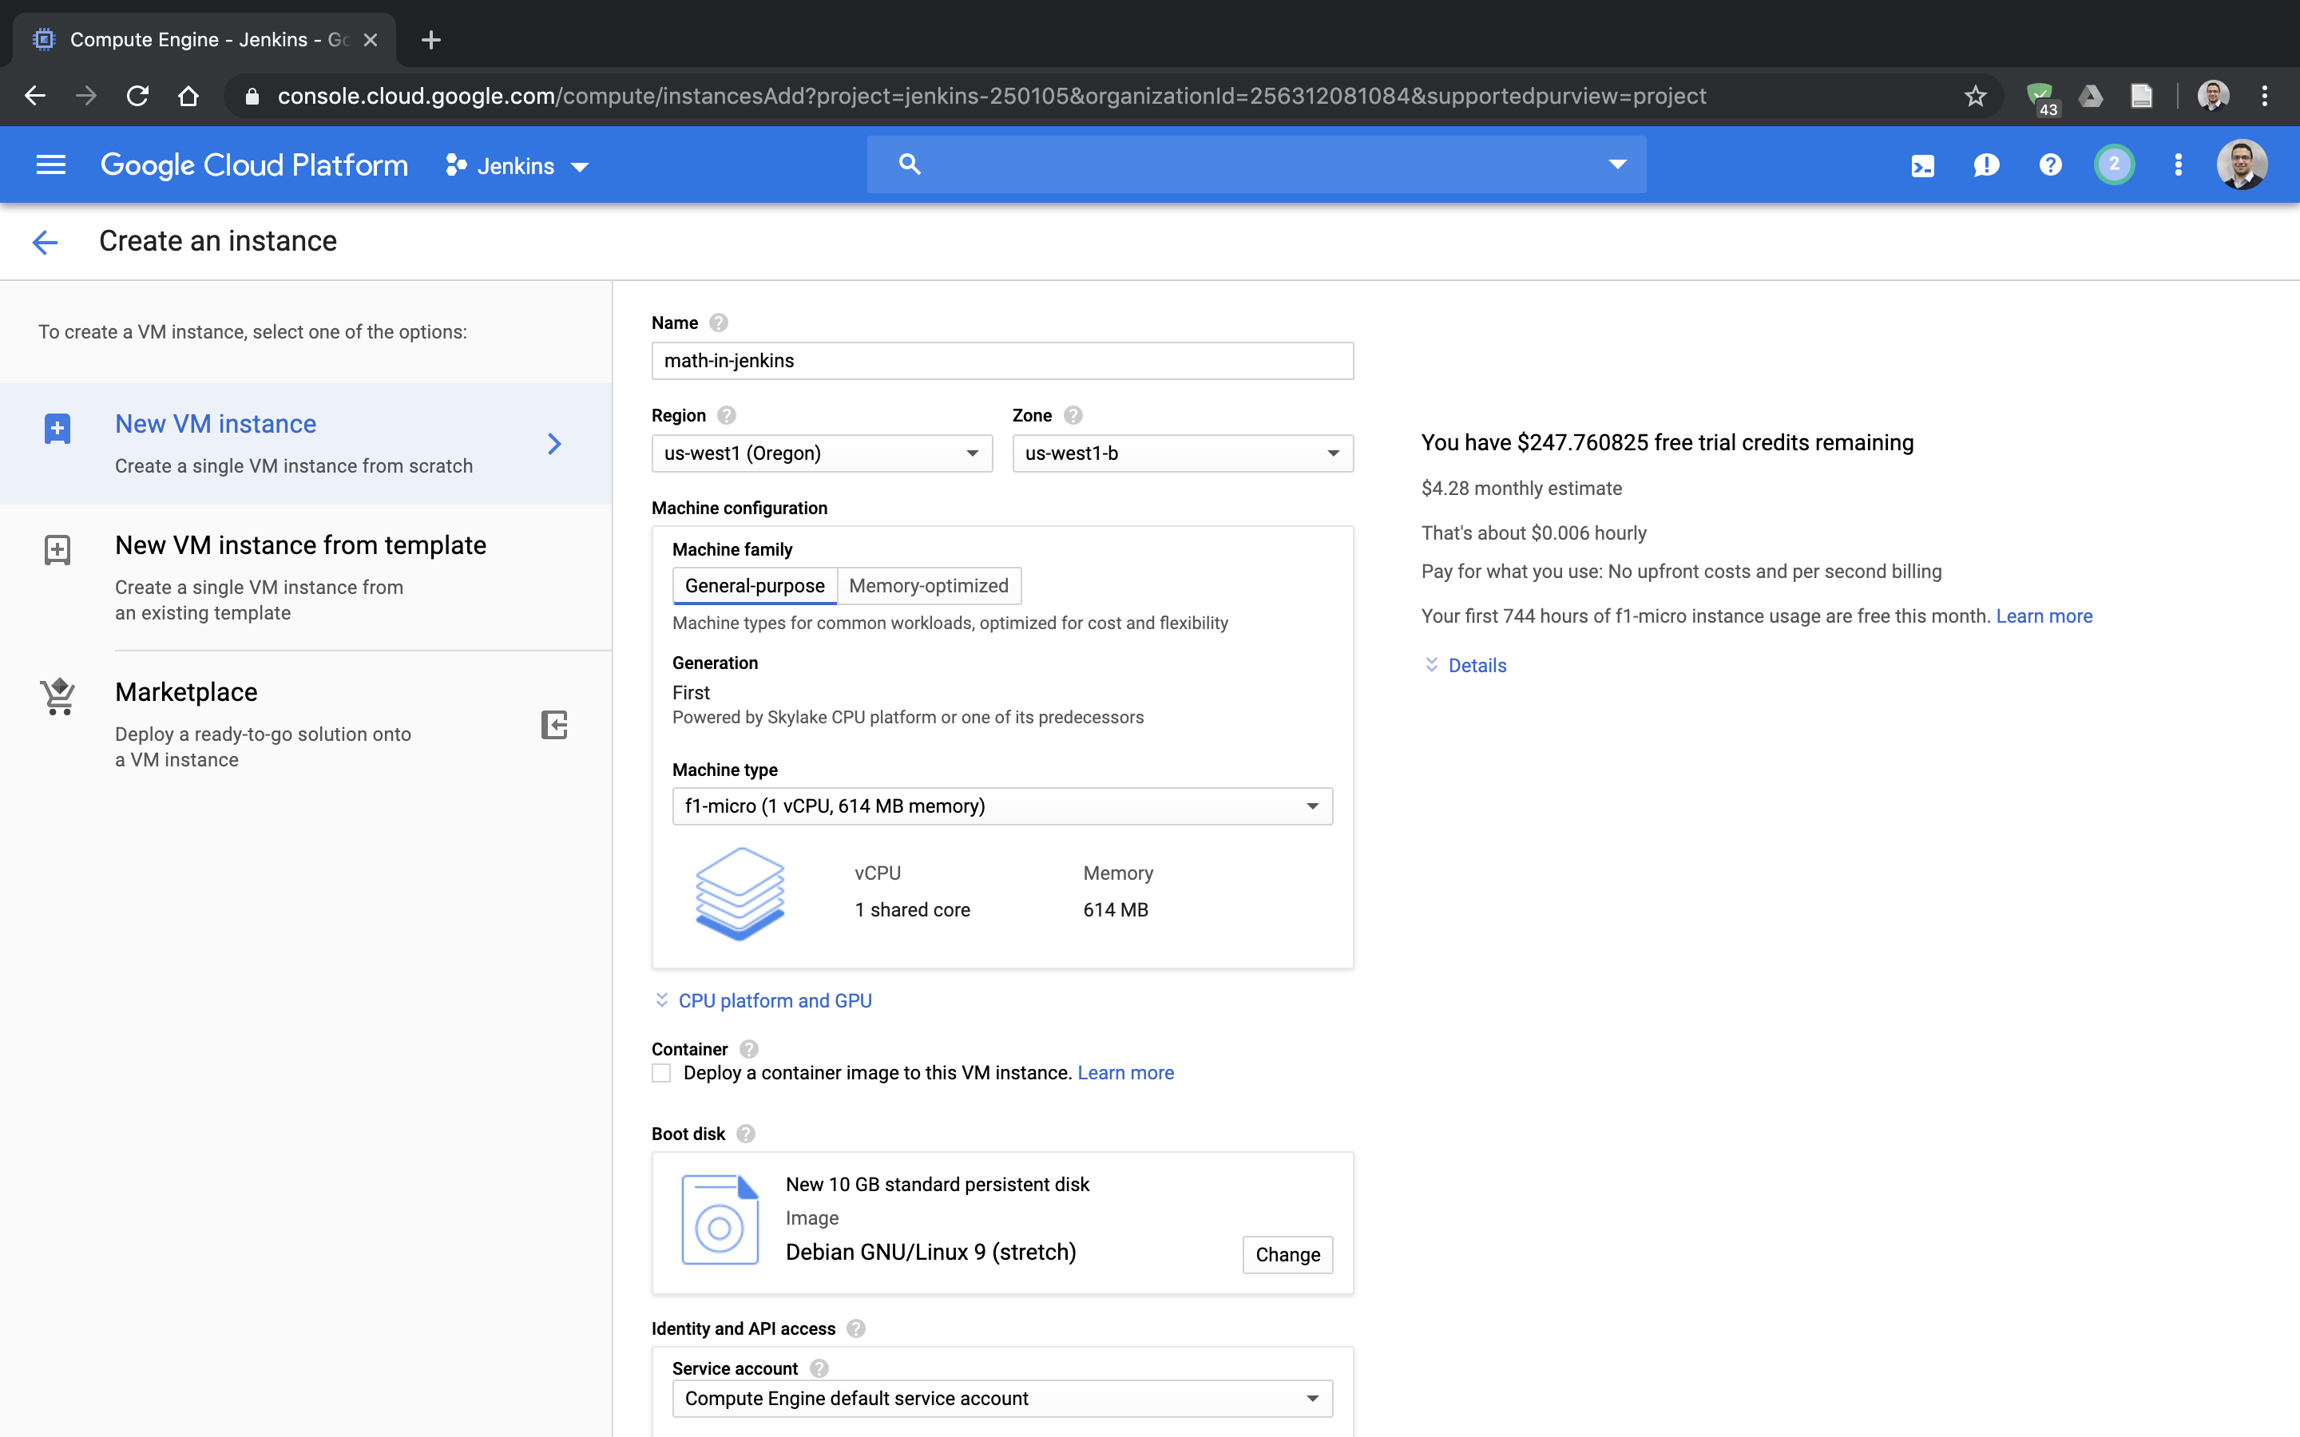Open the Zone us-west1-b dropdown
Viewport: 2300px width, 1437px height.
(x=1181, y=453)
